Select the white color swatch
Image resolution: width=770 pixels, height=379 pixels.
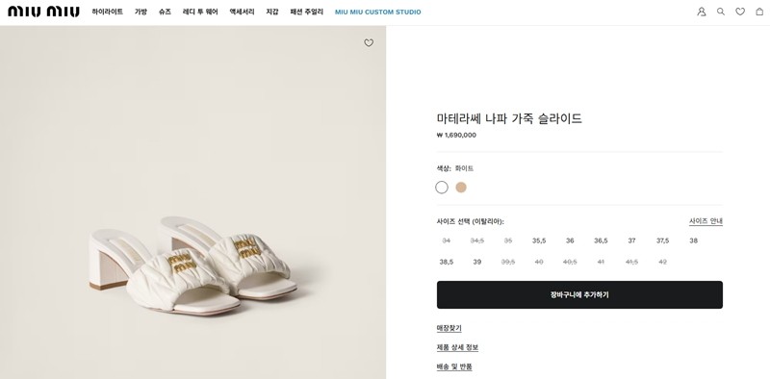click(x=442, y=187)
